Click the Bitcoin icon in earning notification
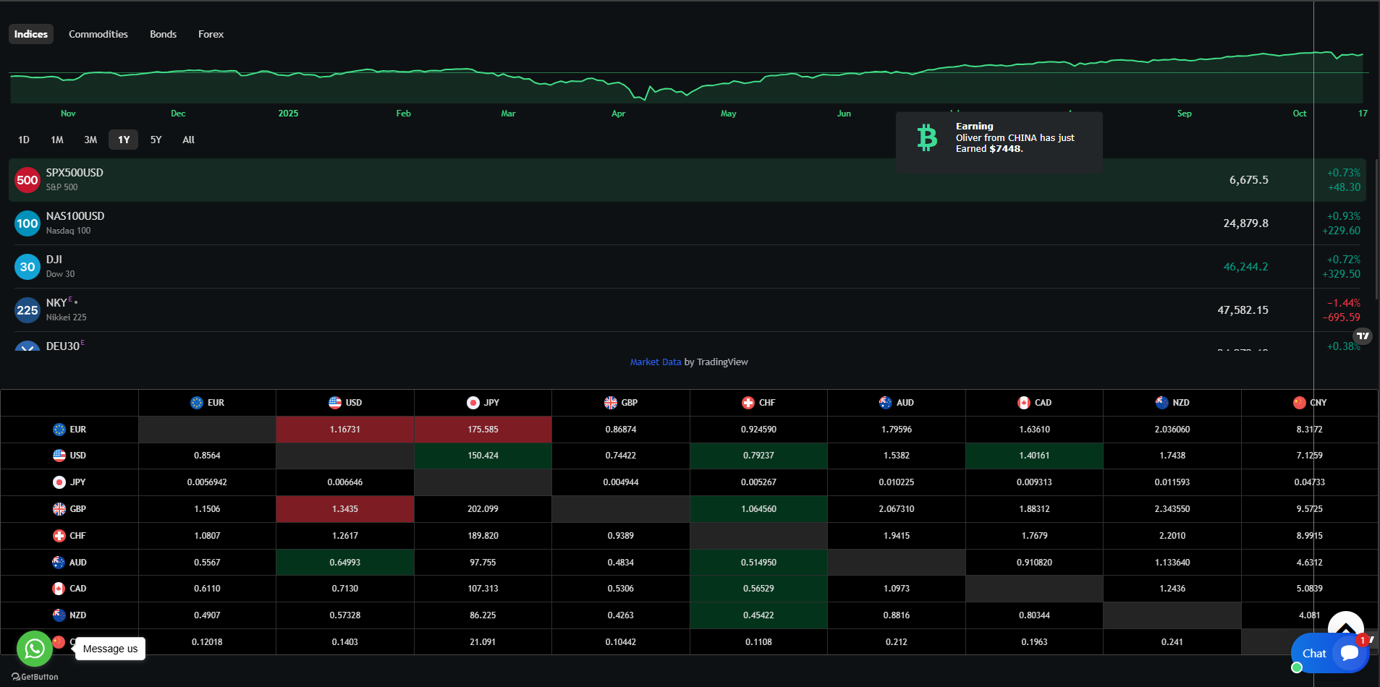Screen dimensions: 1380x687 [x=927, y=137]
